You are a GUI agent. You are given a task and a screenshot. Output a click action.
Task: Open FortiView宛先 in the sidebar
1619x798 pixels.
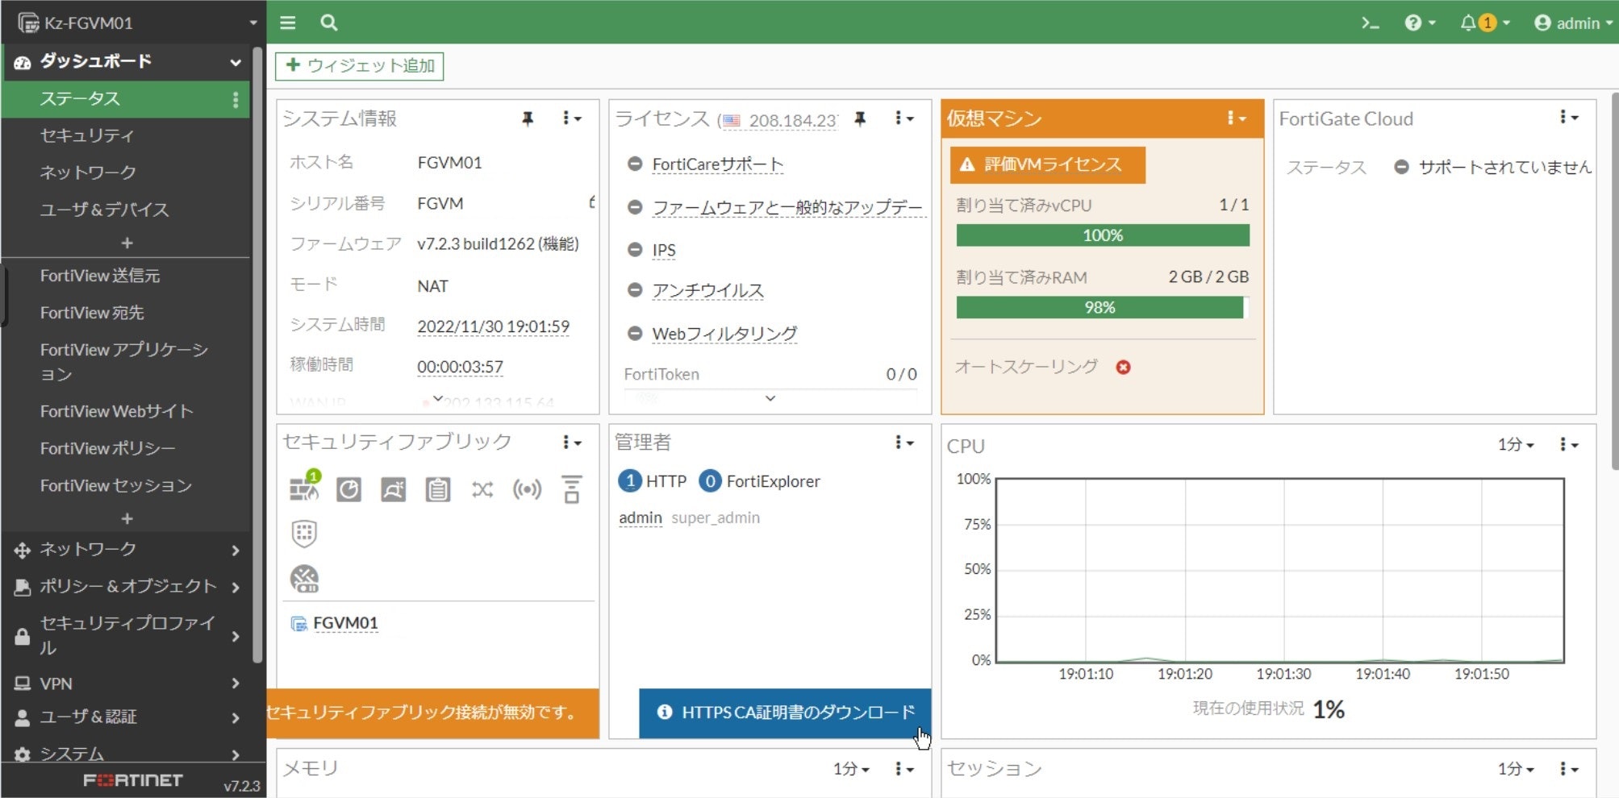tap(92, 313)
